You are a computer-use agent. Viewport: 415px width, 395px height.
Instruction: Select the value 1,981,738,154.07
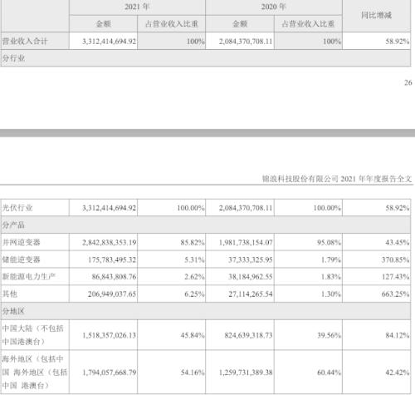click(x=246, y=243)
